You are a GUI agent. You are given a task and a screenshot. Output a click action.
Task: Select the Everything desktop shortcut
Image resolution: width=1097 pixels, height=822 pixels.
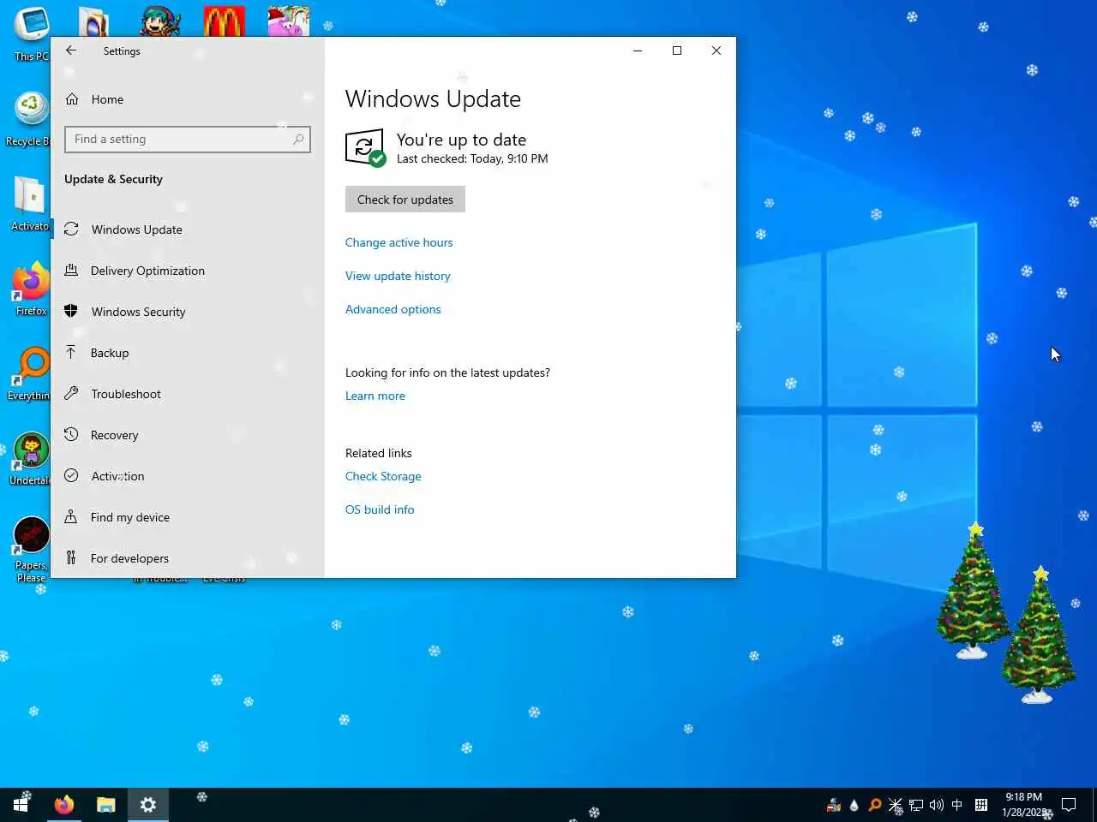[x=30, y=374]
